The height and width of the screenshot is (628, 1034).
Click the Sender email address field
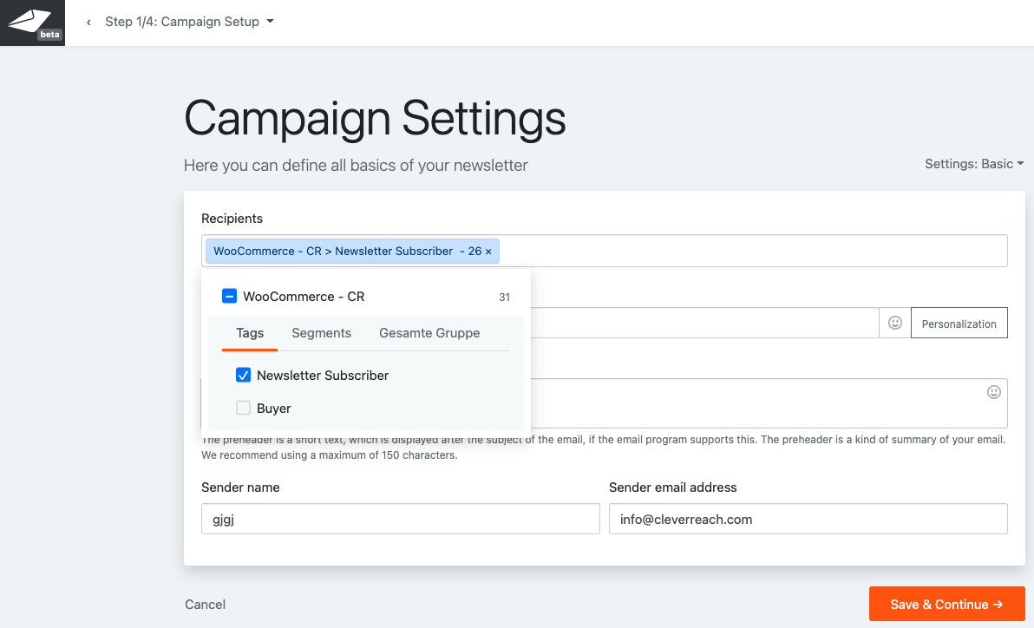[808, 520]
